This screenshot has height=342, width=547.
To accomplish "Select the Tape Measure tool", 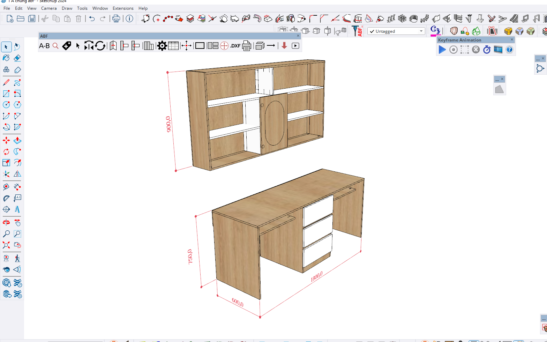I will [x=6, y=187].
